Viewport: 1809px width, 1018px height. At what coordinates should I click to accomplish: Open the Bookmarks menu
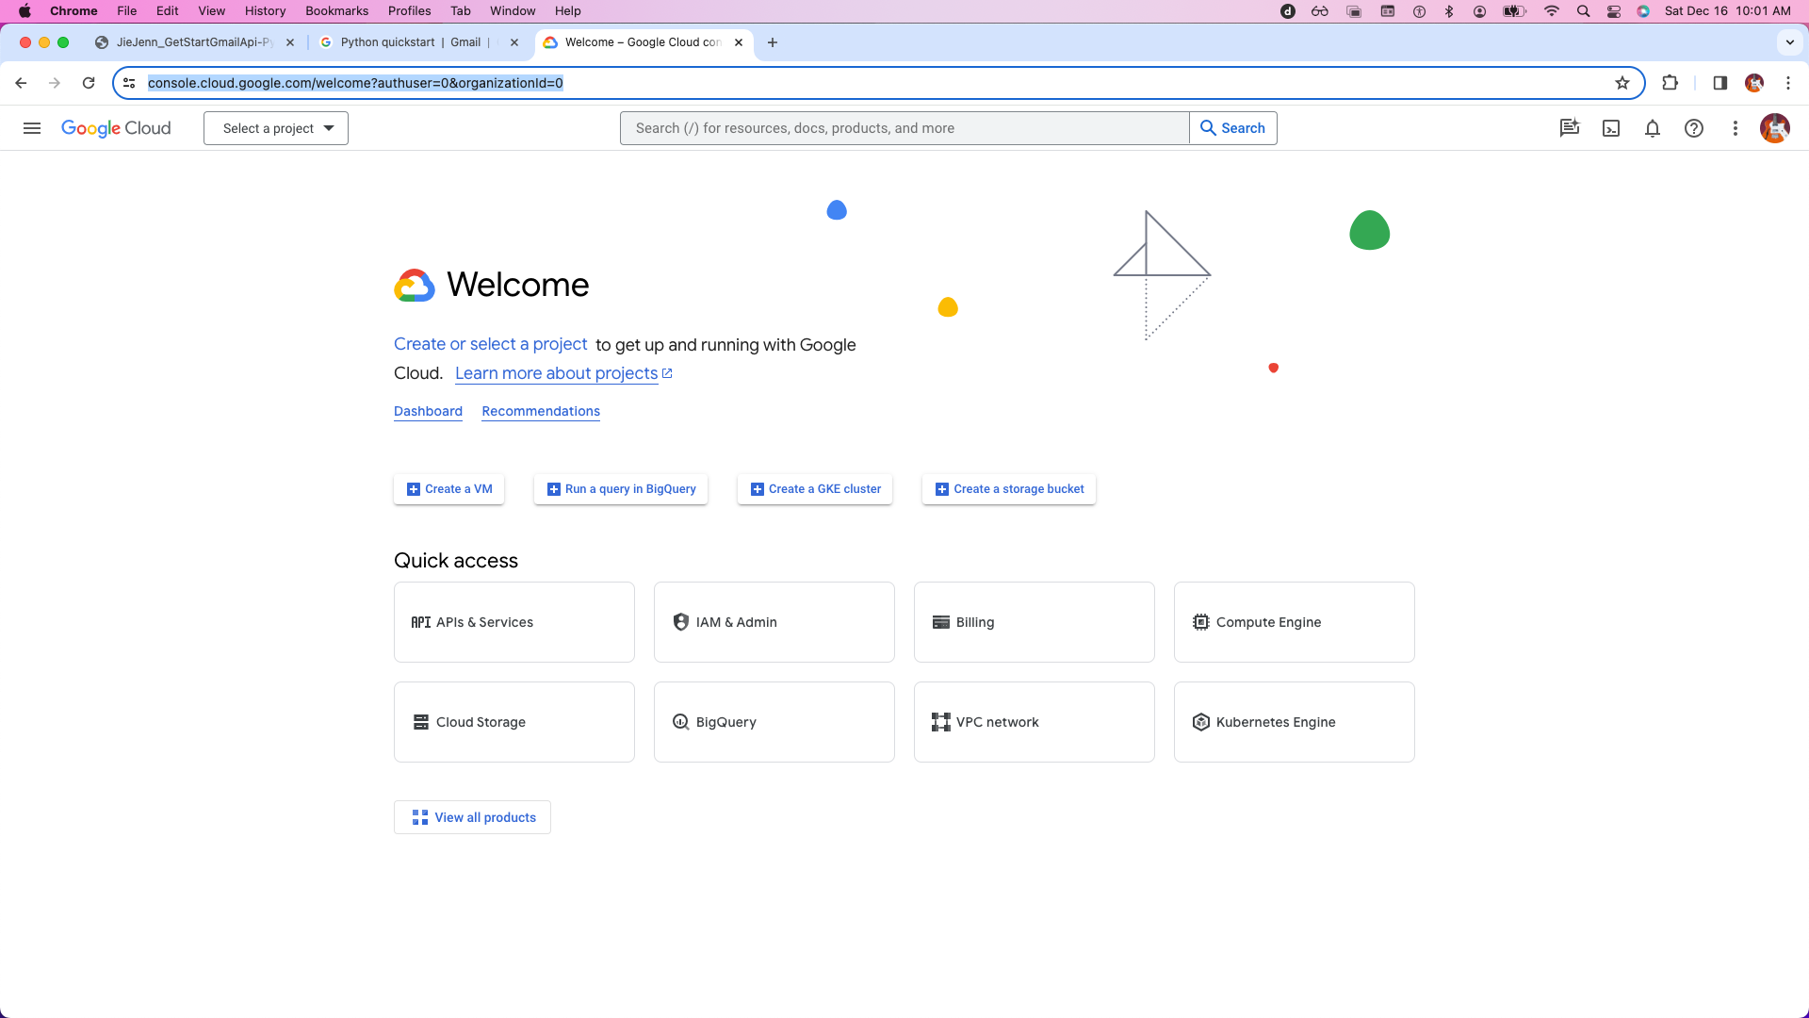pyautogui.click(x=336, y=11)
